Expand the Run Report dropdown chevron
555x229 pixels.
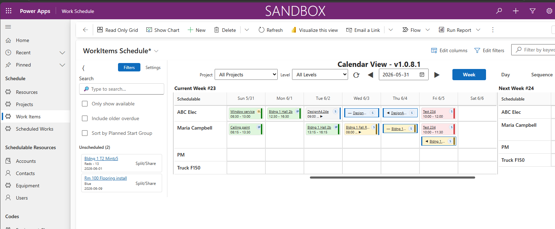coord(478,30)
